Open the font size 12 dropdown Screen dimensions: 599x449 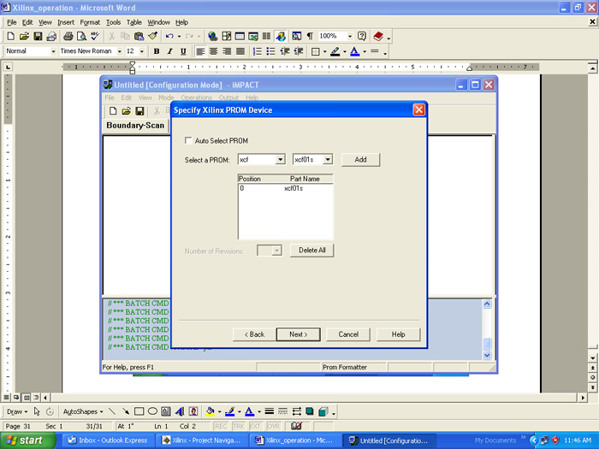(x=142, y=51)
